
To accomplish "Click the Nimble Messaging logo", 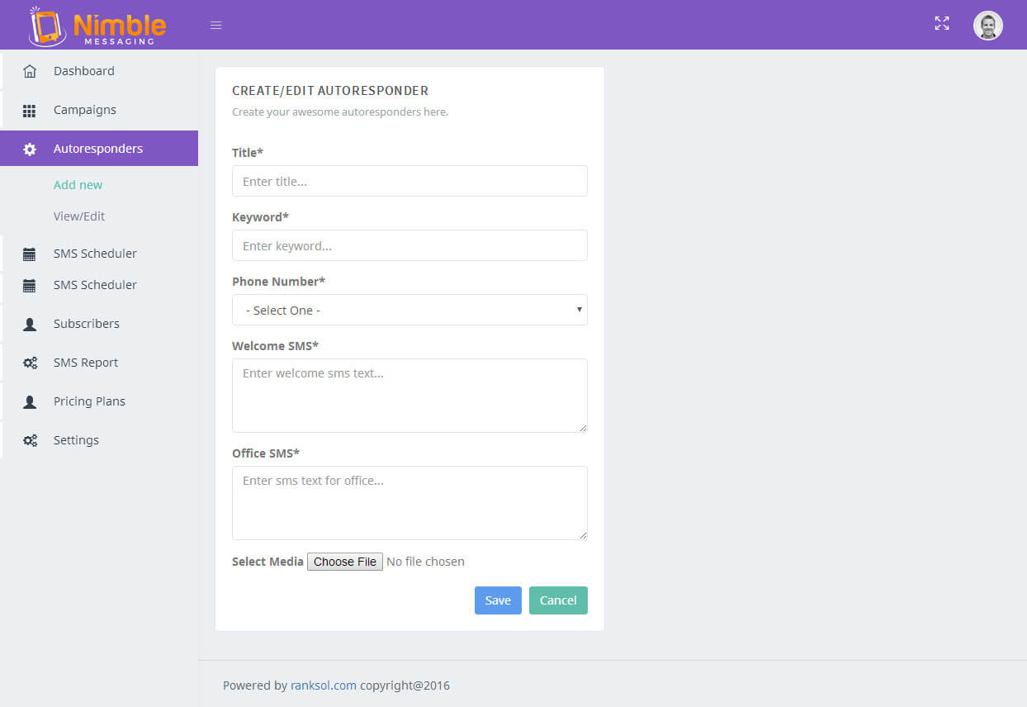I will click(x=97, y=26).
